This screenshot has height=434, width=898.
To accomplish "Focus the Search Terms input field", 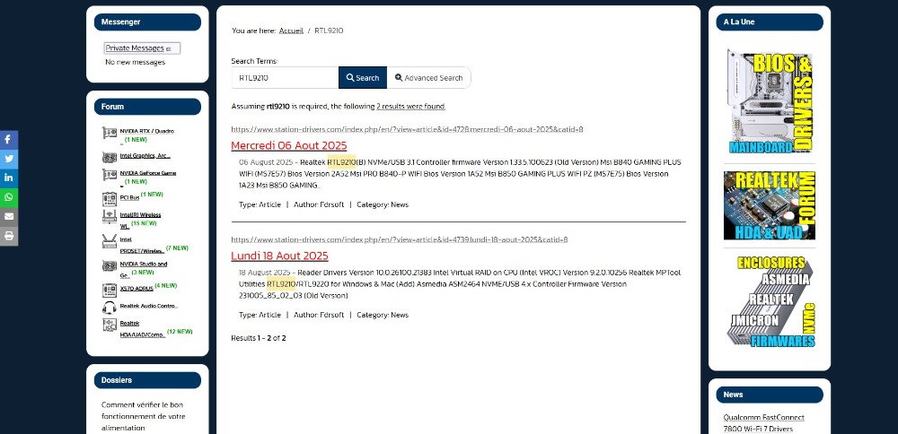I will tap(286, 78).
